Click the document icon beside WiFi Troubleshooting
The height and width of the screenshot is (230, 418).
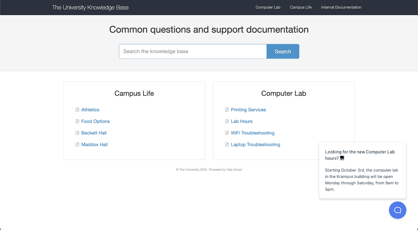click(x=227, y=133)
